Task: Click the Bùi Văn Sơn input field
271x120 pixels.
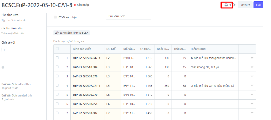Action: (128, 16)
